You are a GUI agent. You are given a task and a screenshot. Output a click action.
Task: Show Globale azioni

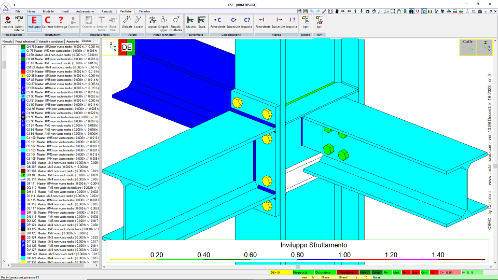127,22
